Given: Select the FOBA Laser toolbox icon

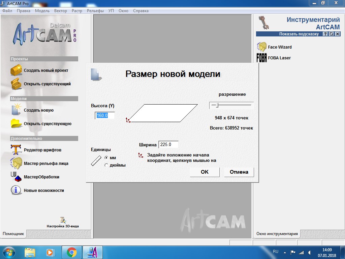Looking at the screenshot, I should 261,58.
